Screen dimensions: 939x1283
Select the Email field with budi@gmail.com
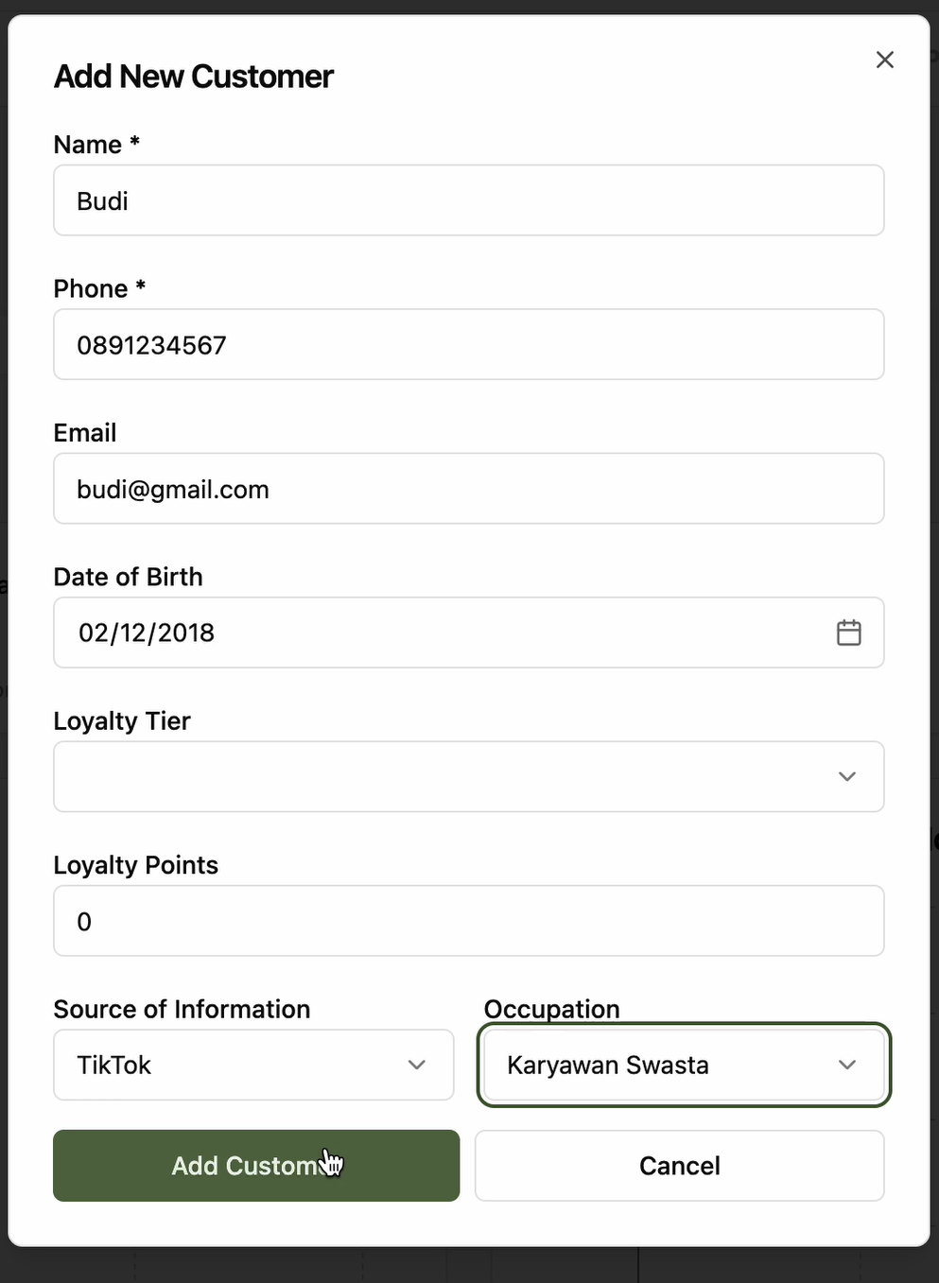pyautogui.click(x=468, y=489)
